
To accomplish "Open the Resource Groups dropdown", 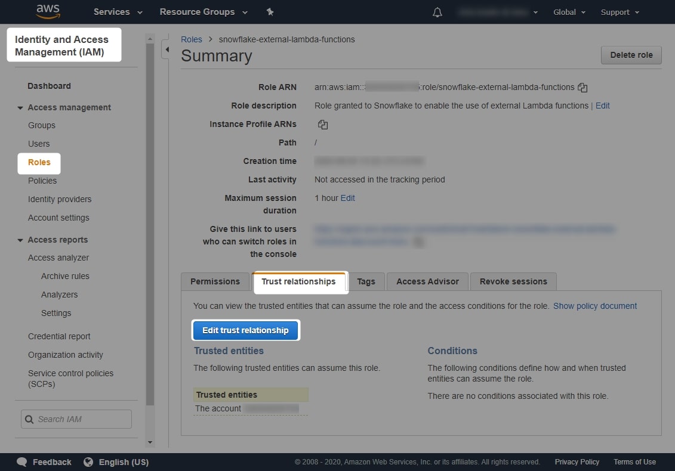I will [x=203, y=12].
